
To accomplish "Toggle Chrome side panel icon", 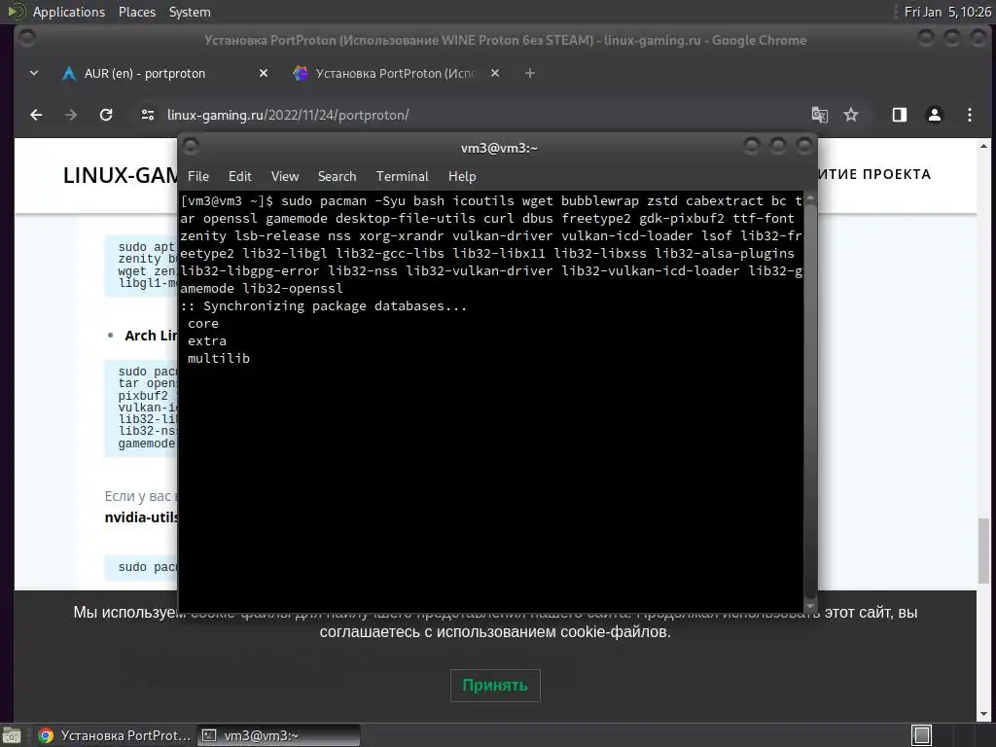I will (900, 115).
